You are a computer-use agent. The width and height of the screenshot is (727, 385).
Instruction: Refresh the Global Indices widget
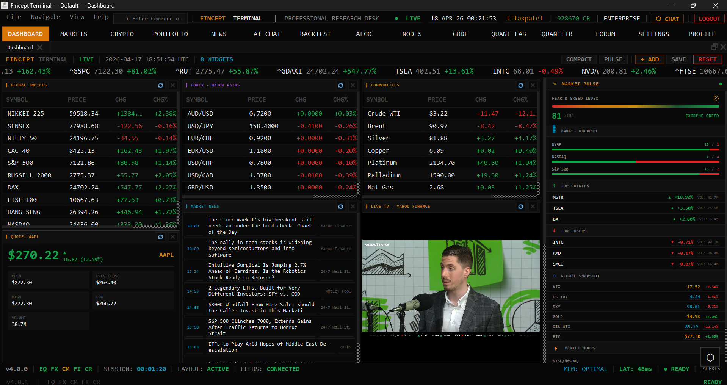click(160, 85)
